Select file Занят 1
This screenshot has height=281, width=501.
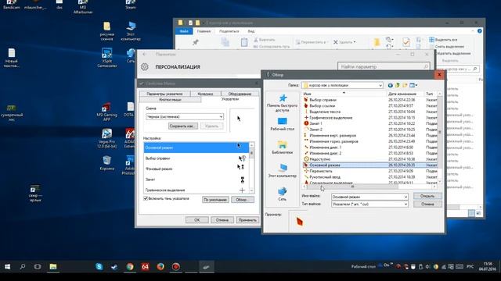pos(315,123)
